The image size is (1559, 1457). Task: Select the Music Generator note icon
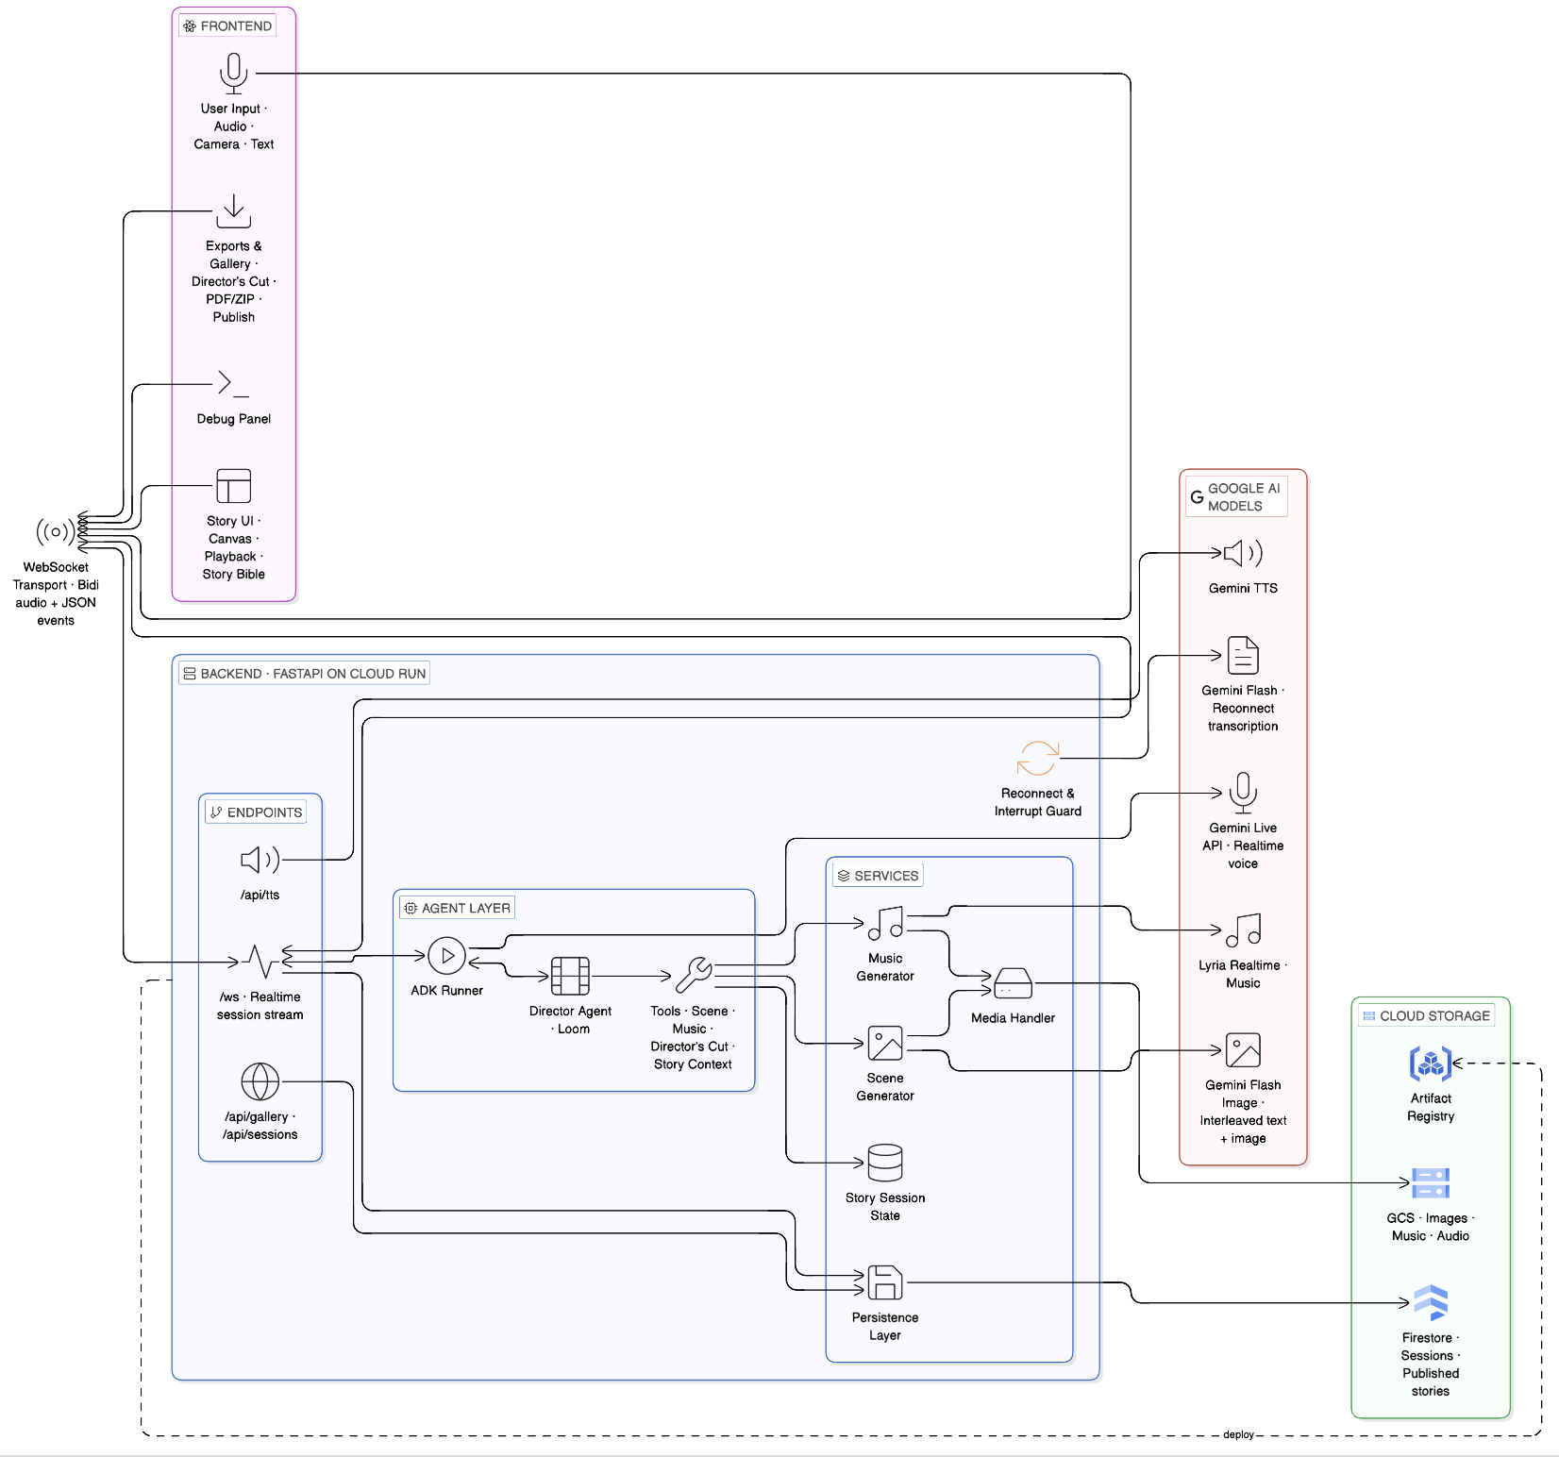[884, 923]
